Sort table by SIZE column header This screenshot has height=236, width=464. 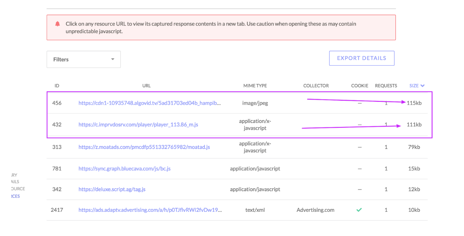[414, 86]
